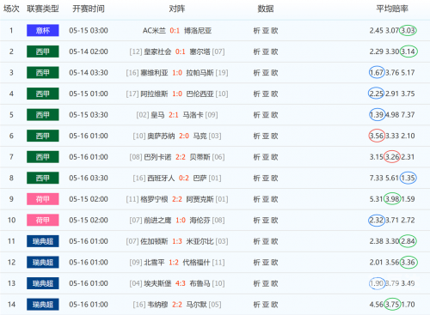Click the 意杯 league badge in row 1
Viewport: 430px width, 315px height.
tap(43, 30)
